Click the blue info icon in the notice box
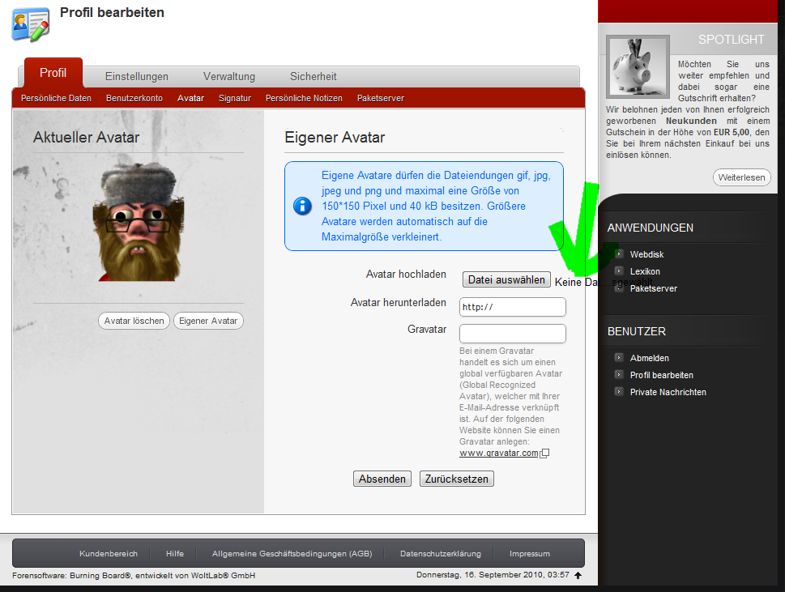 [302, 206]
